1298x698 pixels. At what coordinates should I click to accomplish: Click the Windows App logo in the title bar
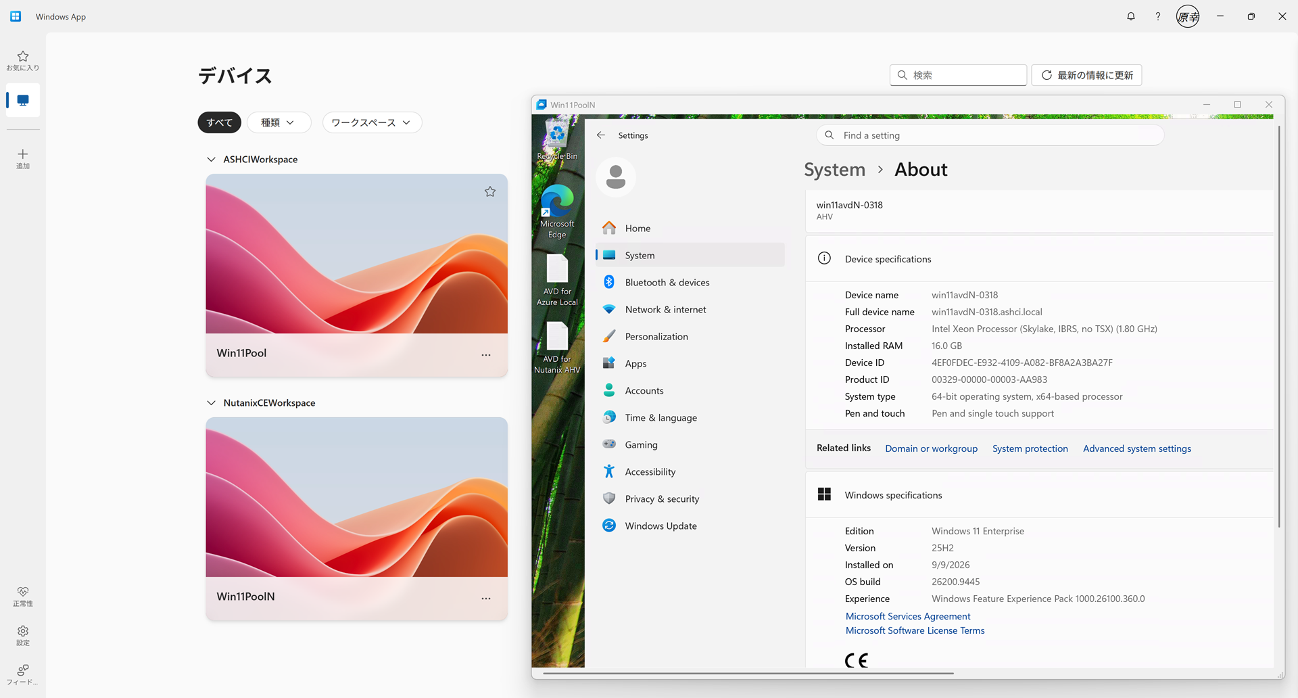tap(16, 16)
